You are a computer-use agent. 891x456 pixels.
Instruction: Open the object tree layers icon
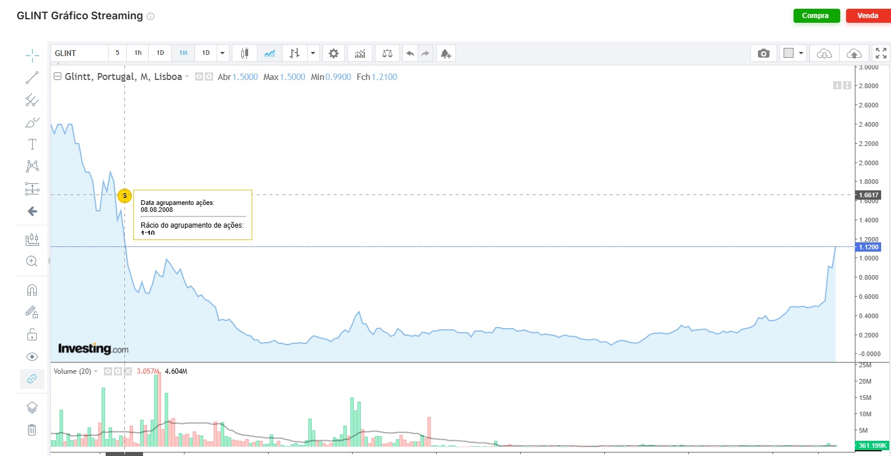(32, 407)
